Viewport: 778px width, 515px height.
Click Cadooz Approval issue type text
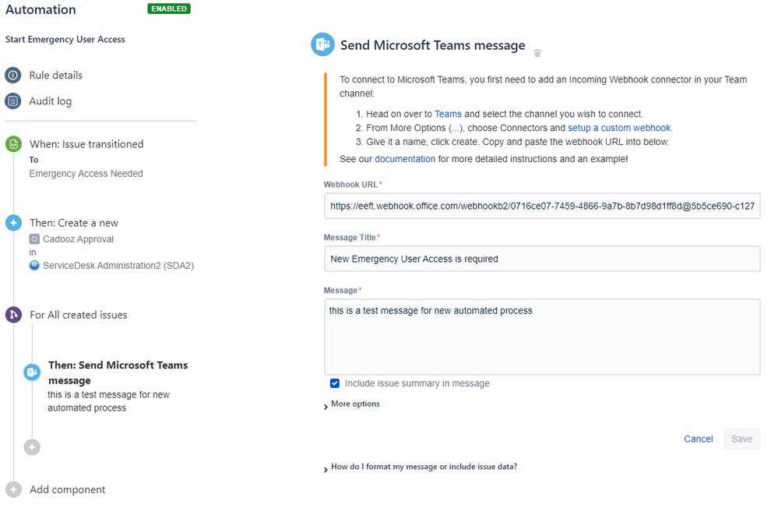79,239
